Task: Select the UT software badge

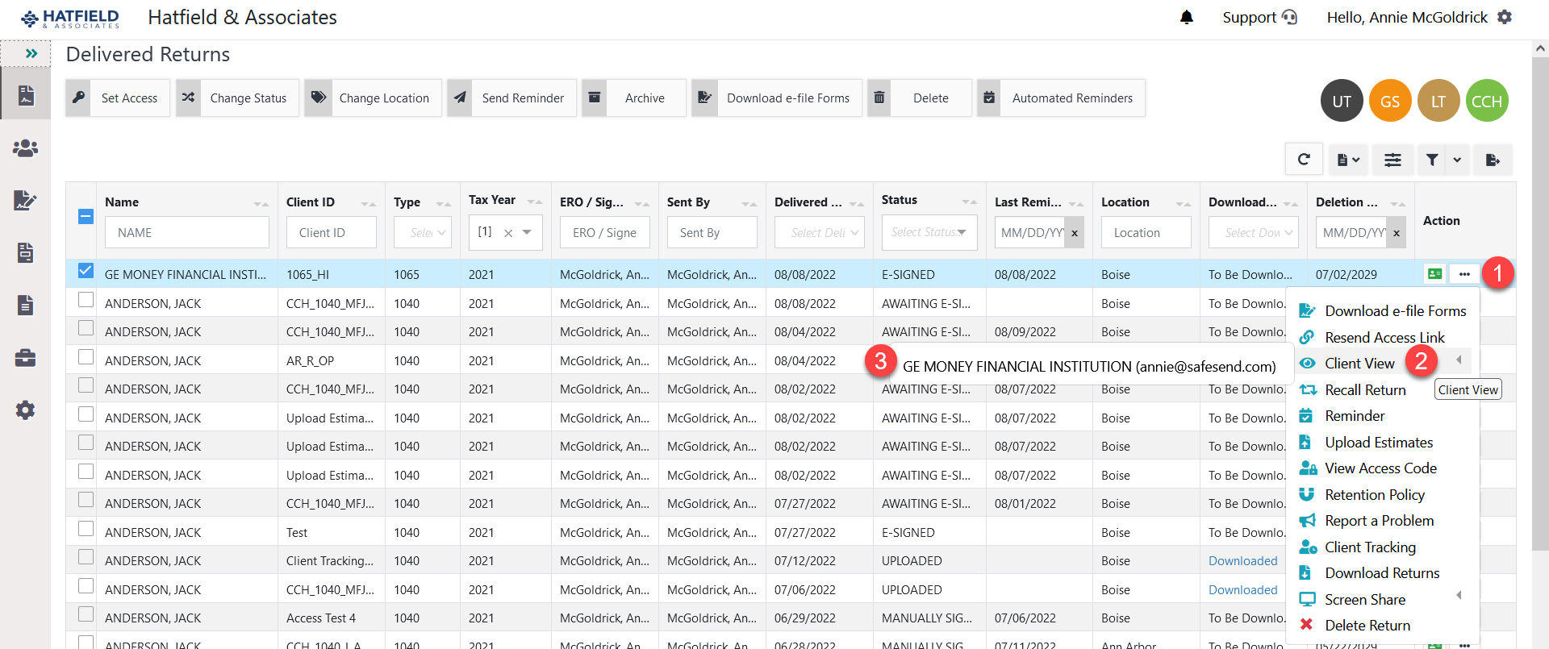Action: click(1342, 101)
